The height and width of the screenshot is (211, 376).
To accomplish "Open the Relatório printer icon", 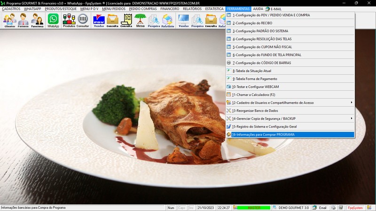I will pos(168,20).
